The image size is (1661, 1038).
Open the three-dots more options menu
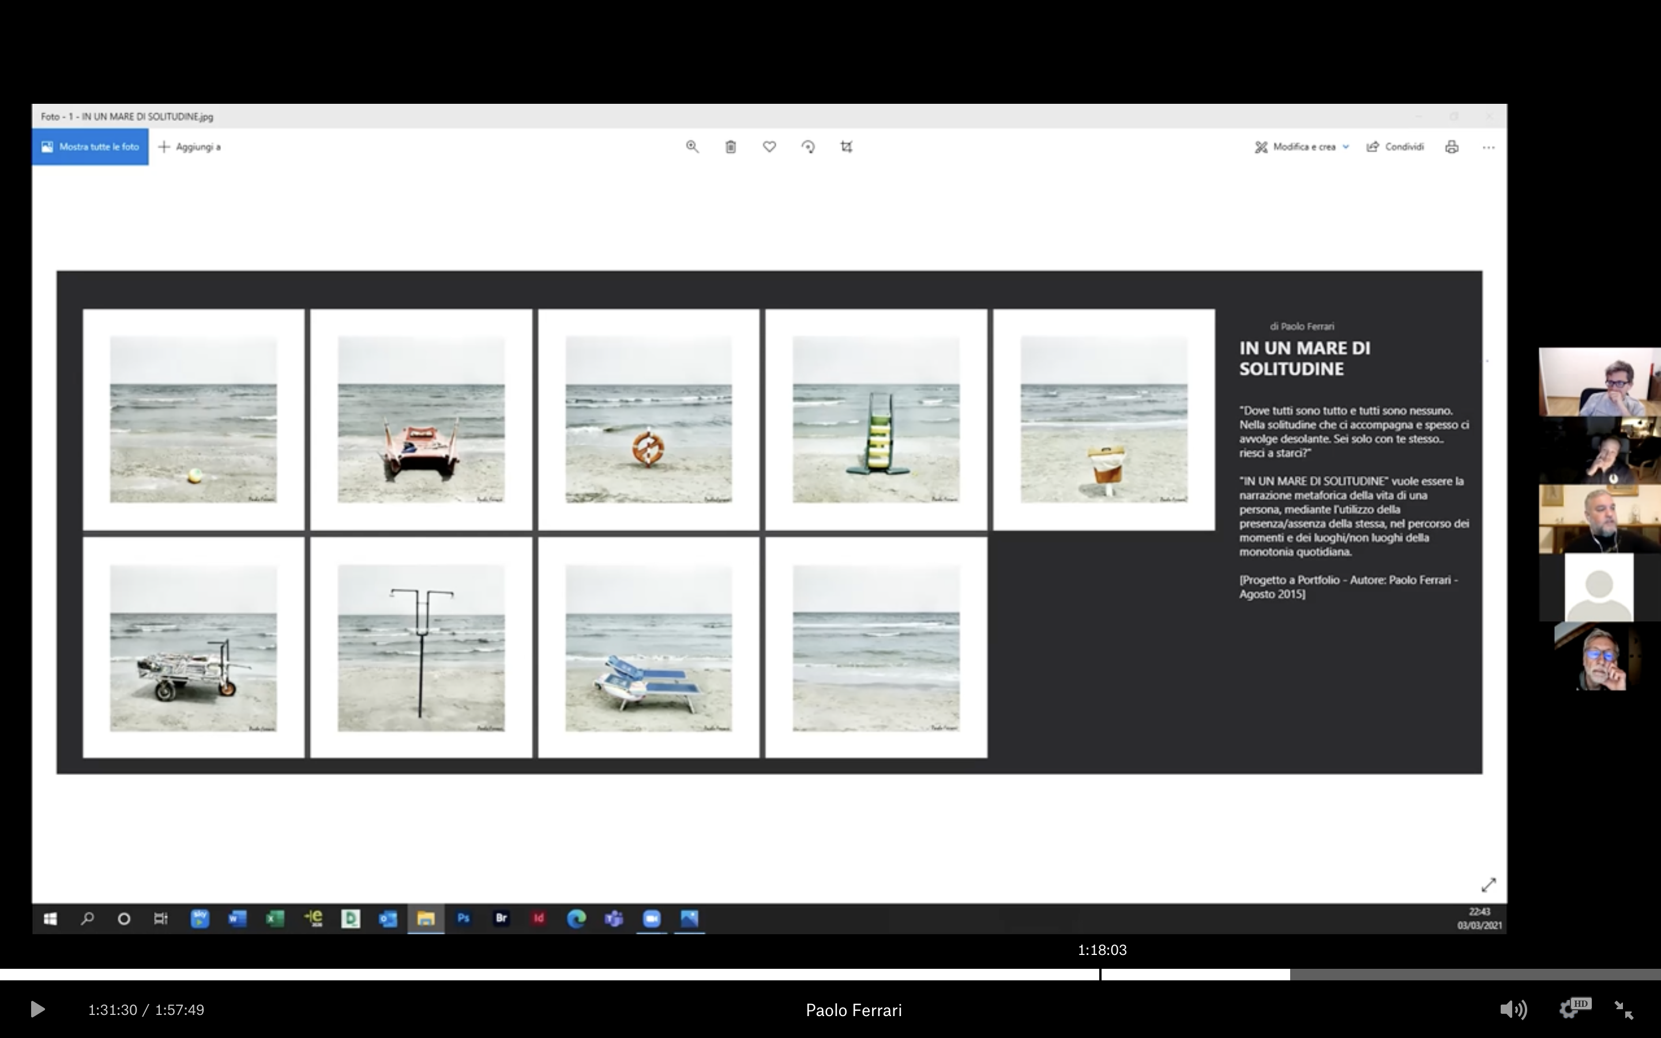pos(1488,147)
